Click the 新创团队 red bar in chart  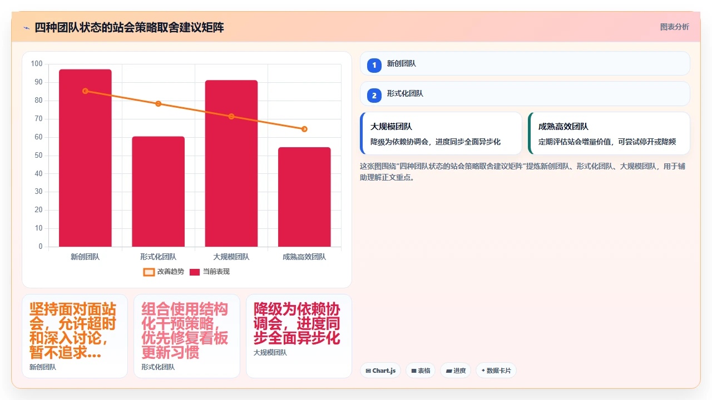click(85, 158)
